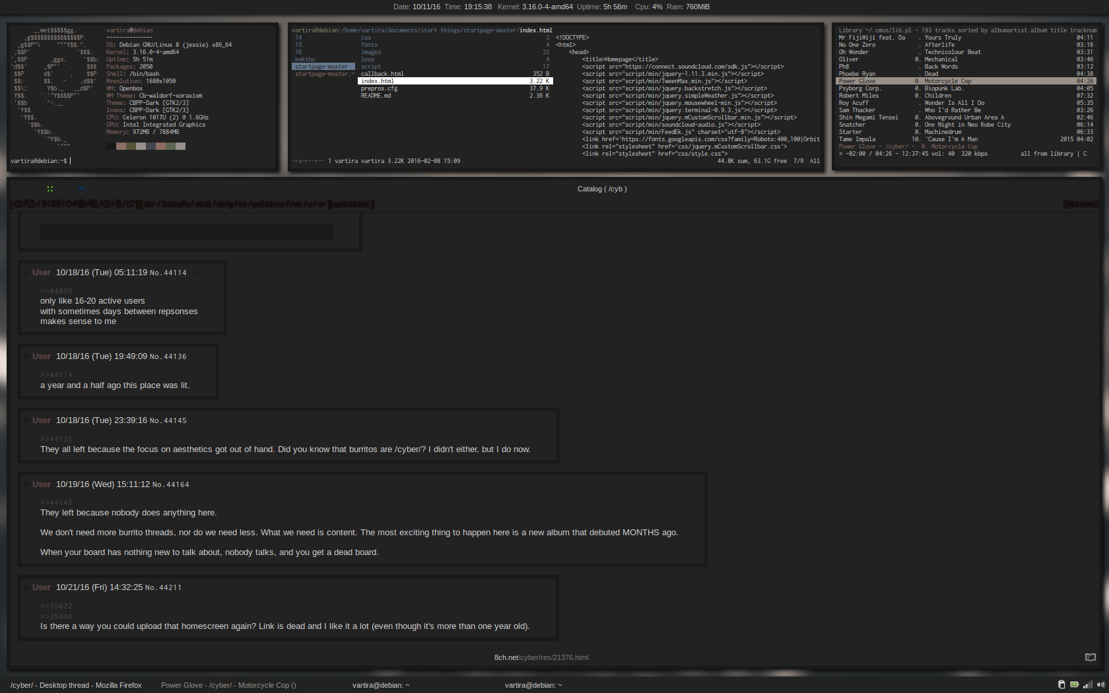1109x693 pixels.
Task: Select Psyborg Corp. Biopunk Lab. row in cmus
Action: [x=966, y=88]
